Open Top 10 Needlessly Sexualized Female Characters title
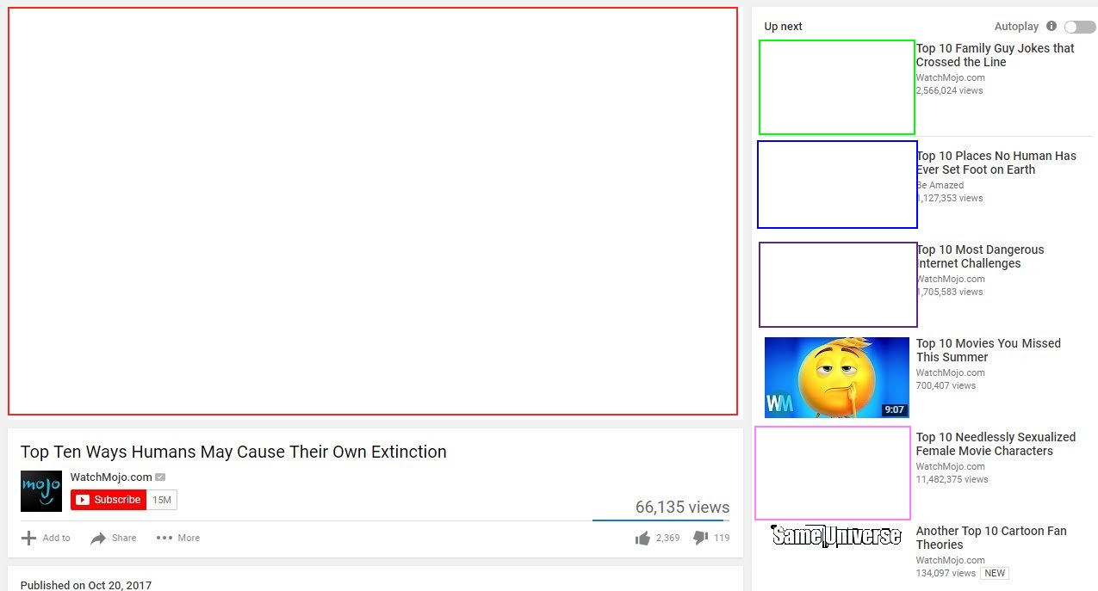The image size is (1098, 591). 996,444
